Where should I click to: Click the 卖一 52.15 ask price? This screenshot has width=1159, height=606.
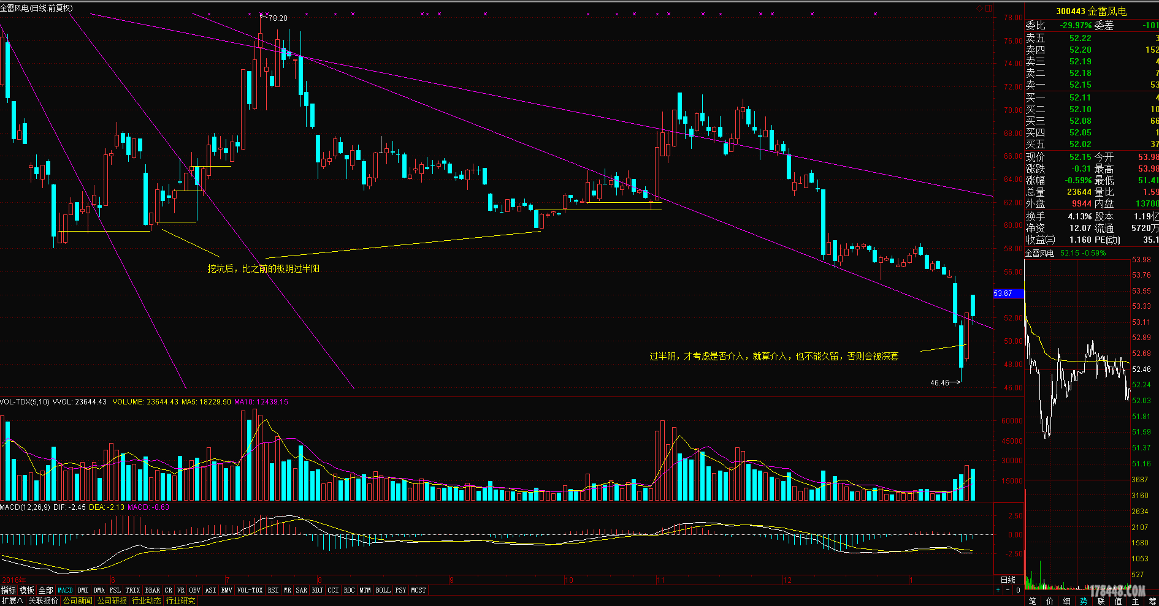click(x=1081, y=85)
